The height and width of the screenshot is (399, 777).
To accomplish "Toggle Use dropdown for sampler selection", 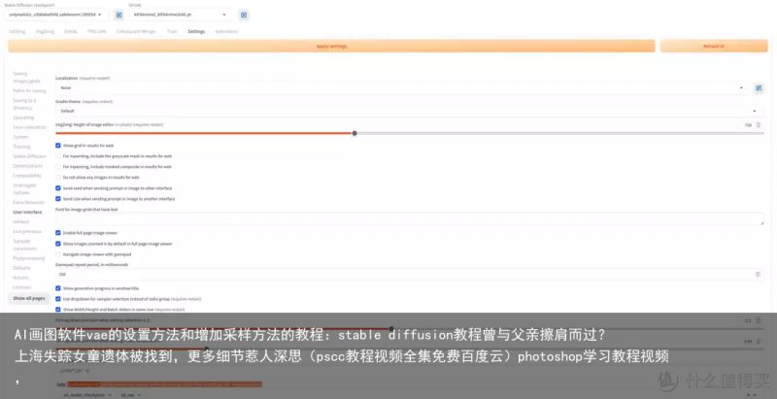I will point(58,299).
